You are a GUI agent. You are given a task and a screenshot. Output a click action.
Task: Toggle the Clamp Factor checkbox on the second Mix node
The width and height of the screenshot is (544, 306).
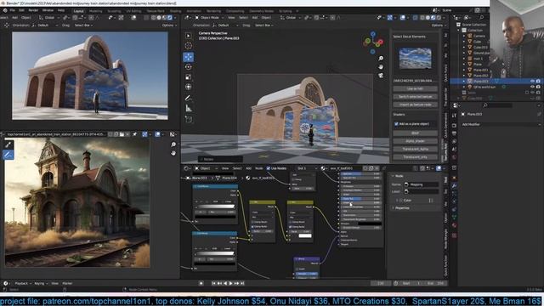291,227
